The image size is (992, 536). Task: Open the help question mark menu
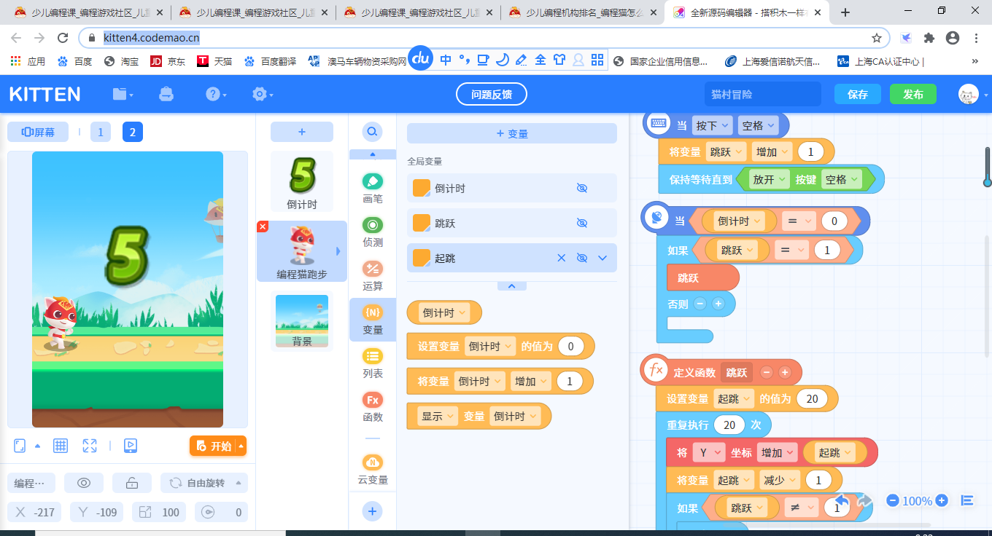(216, 94)
